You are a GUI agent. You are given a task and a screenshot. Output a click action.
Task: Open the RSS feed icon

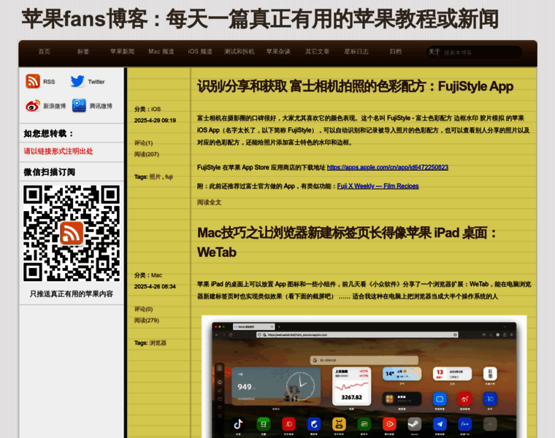click(33, 81)
